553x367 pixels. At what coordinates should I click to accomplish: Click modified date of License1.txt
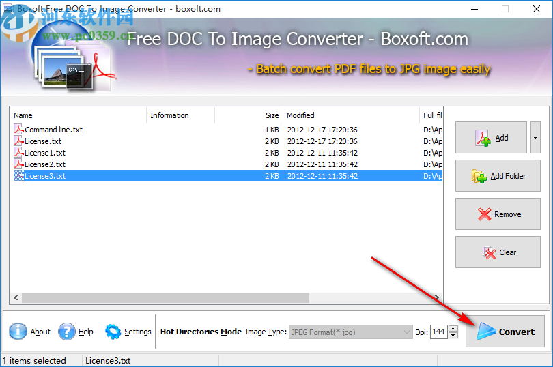click(x=322, y=153)
